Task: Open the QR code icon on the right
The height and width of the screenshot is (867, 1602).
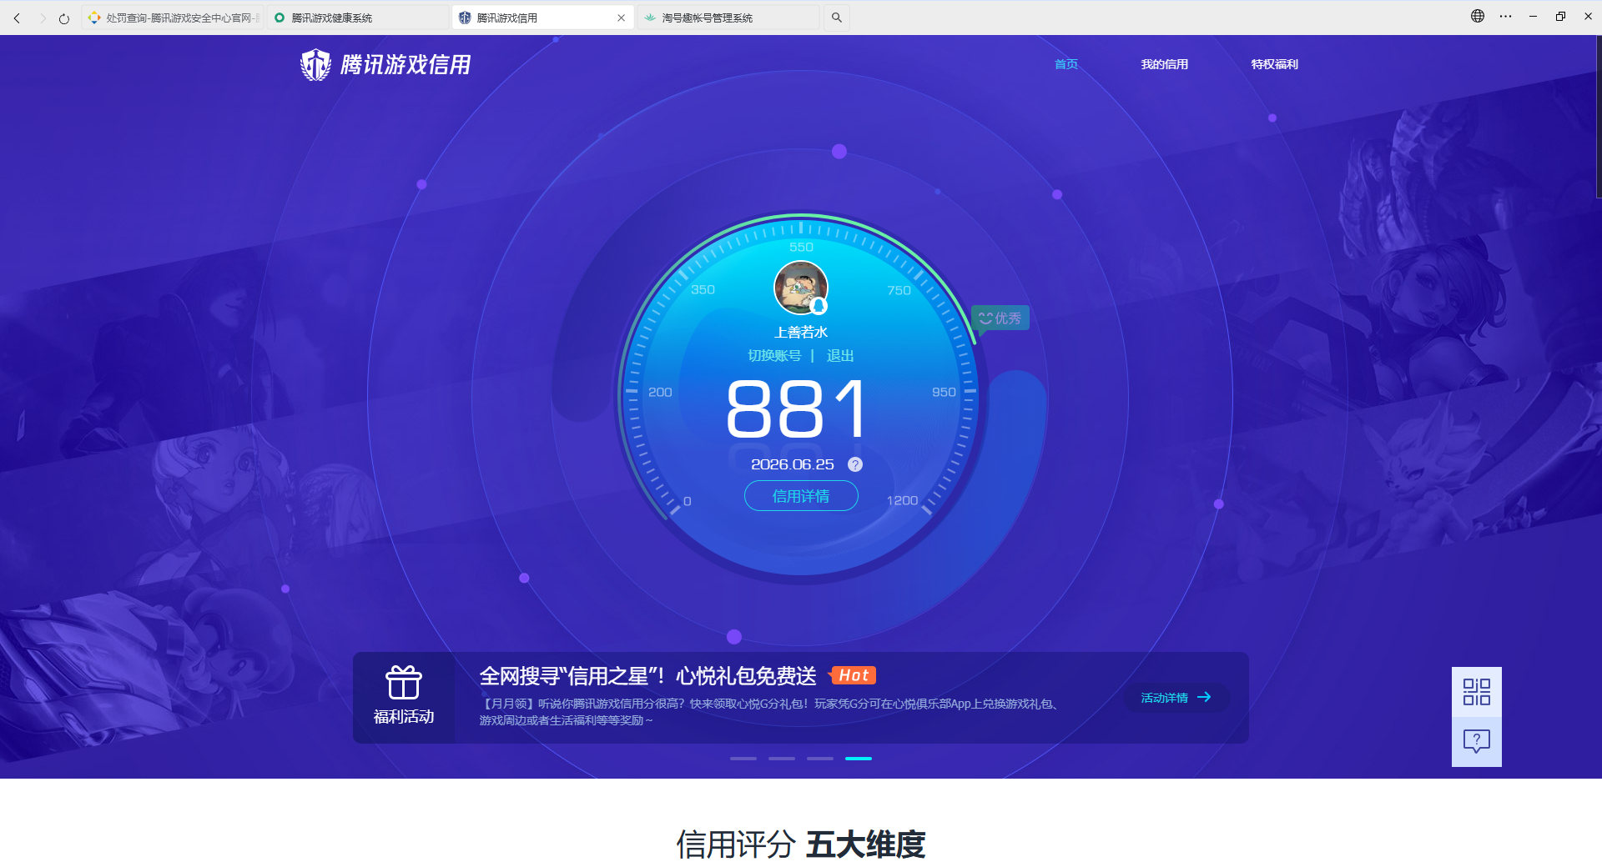Action: pos(1477,692)
